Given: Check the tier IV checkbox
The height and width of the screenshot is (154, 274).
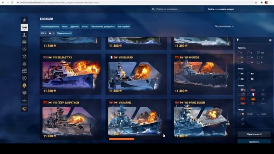Looking at the screenshot, I should [x=239, y=62].
